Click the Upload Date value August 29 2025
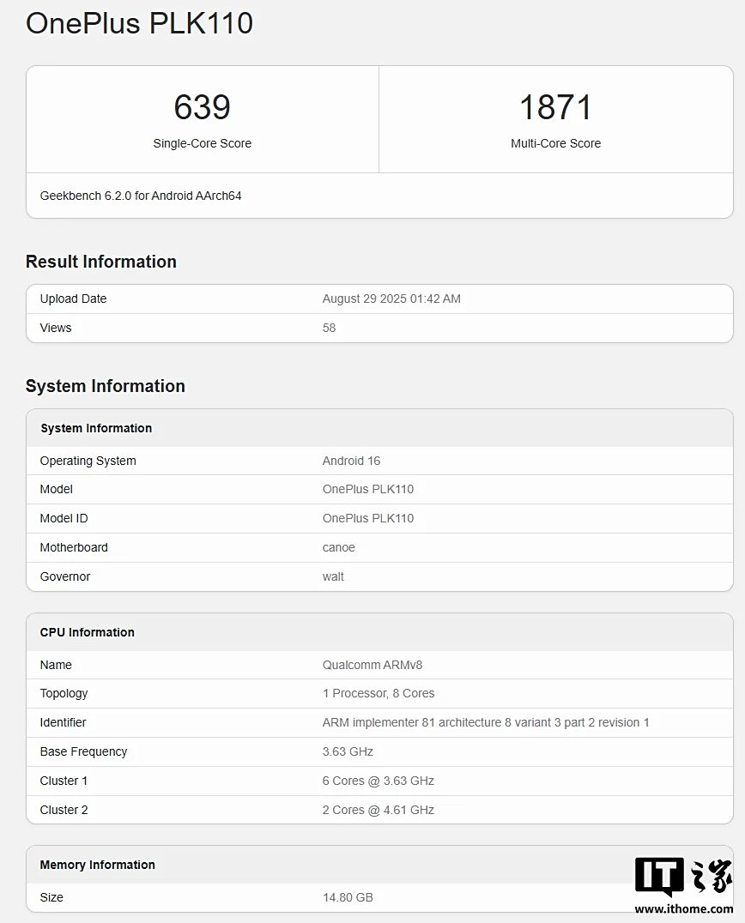This screenshot has height=923, width=745. click(391, 299)
